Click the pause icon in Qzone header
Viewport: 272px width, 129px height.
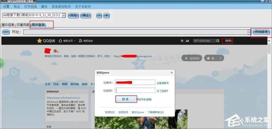(x=182, y=41)
